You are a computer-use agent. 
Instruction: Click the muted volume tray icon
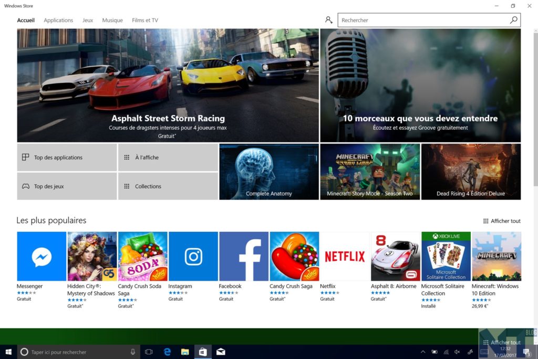click(457, 352)
